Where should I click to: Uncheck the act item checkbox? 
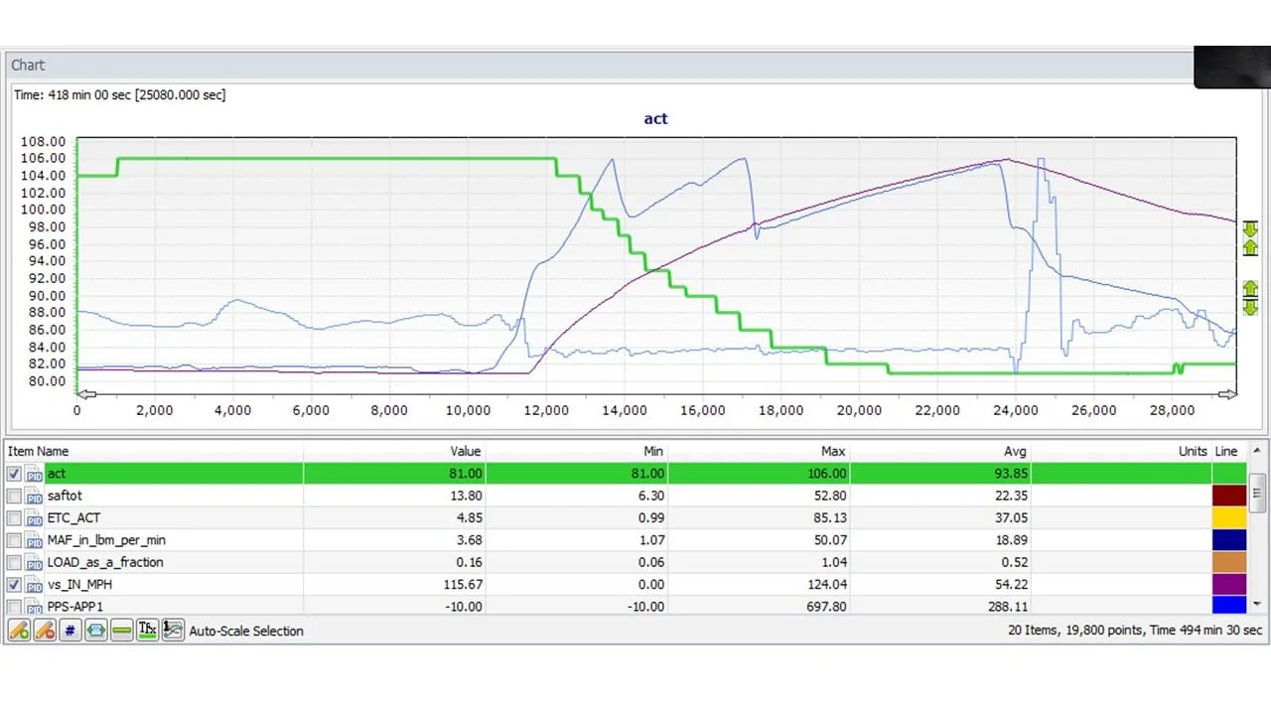click(x=14, y=474)
